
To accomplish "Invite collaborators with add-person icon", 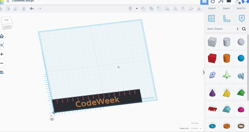I will 238,2.
